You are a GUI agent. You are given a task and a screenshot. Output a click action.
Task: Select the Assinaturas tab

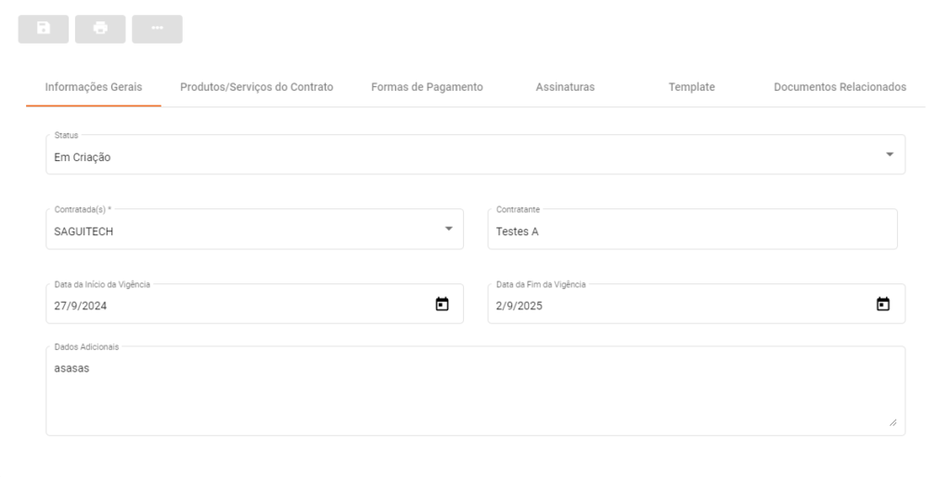[x=565, y=87]
